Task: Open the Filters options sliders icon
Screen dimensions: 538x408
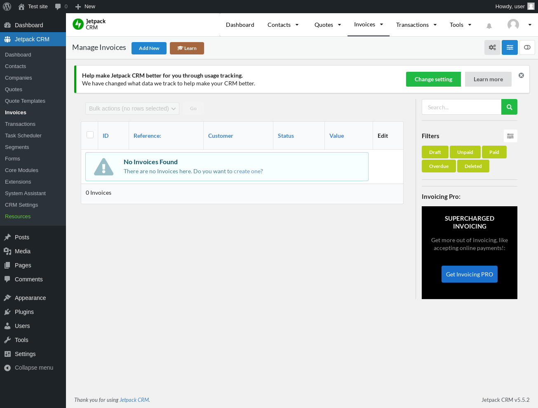Action: pyautogui.click(x=510, y=136)
